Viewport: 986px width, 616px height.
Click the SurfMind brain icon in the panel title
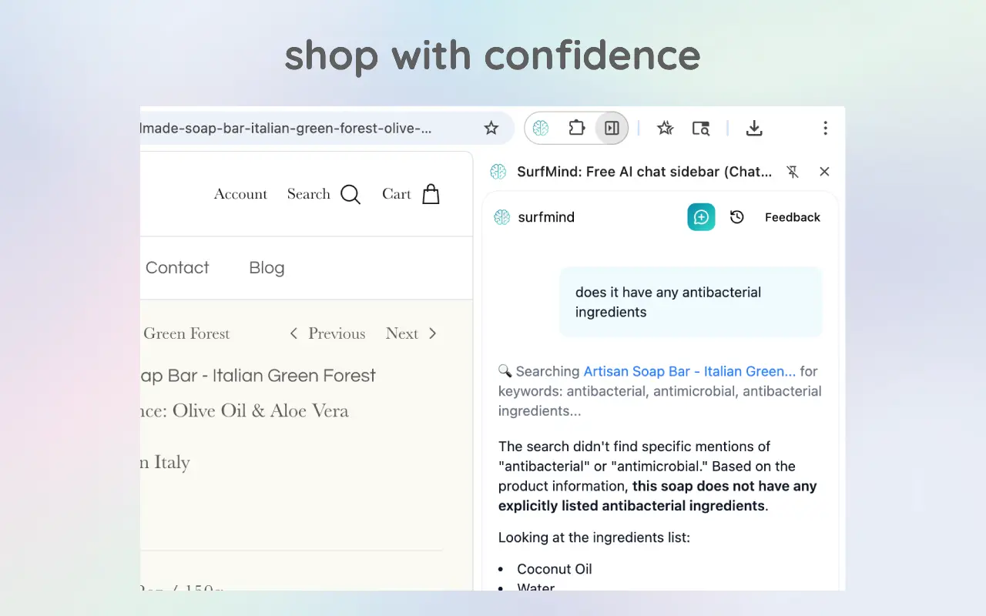[x=498, y=172]
